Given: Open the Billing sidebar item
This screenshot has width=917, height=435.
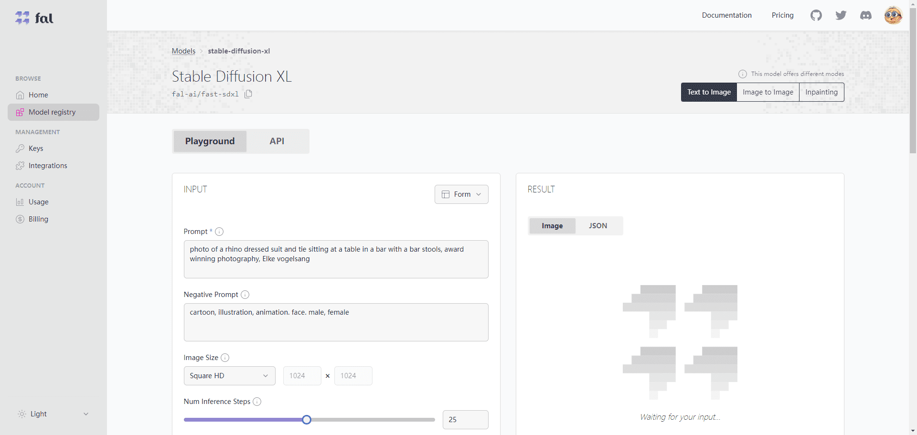Looking at the screenshot, I should (53, 219).
